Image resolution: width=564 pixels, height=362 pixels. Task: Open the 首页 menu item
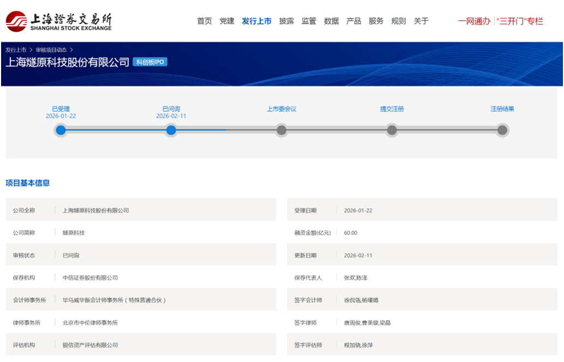[205, 21]
